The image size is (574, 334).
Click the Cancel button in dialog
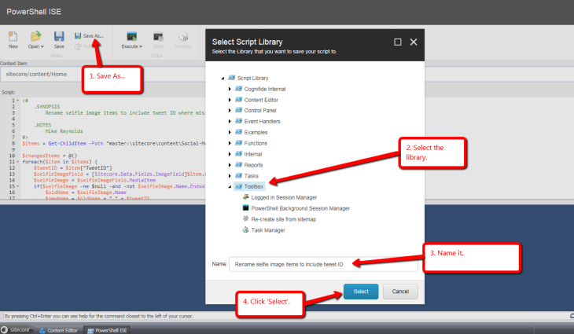[x=400, y=291]
